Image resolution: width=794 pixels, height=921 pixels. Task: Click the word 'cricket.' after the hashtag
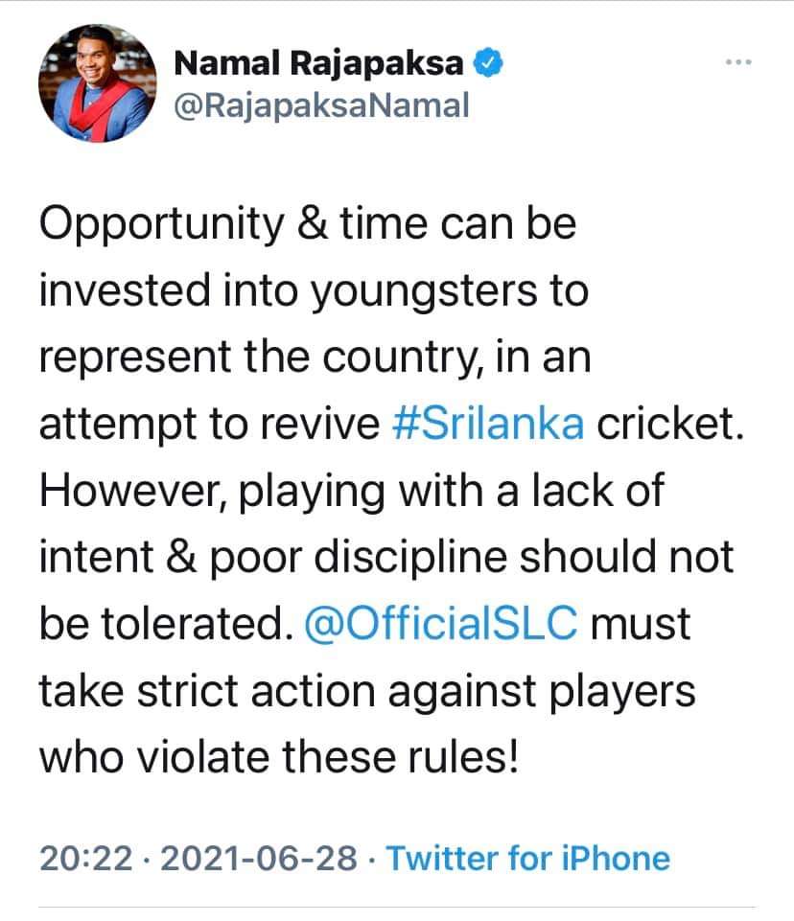click(671, 424)
